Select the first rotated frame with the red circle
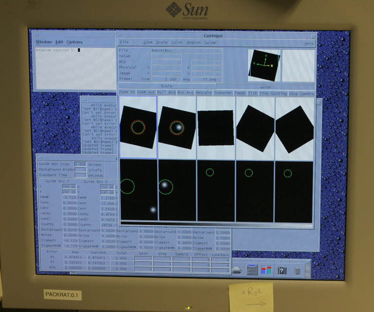The image size is (374, 312). (x=138, y=128)
